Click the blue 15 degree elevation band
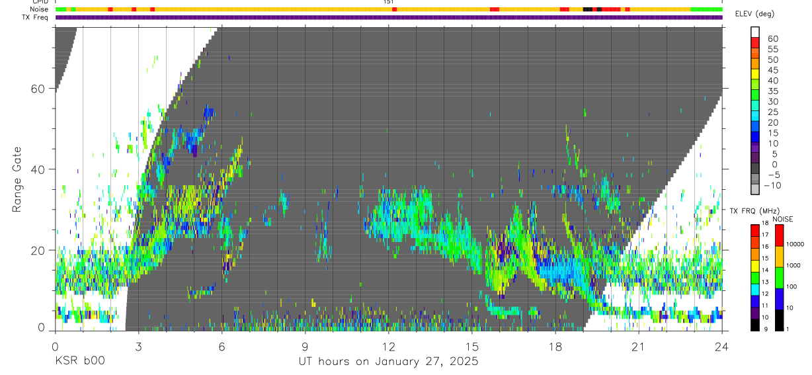This screenshot has width=812, height=375. click(x=756, y=137)
